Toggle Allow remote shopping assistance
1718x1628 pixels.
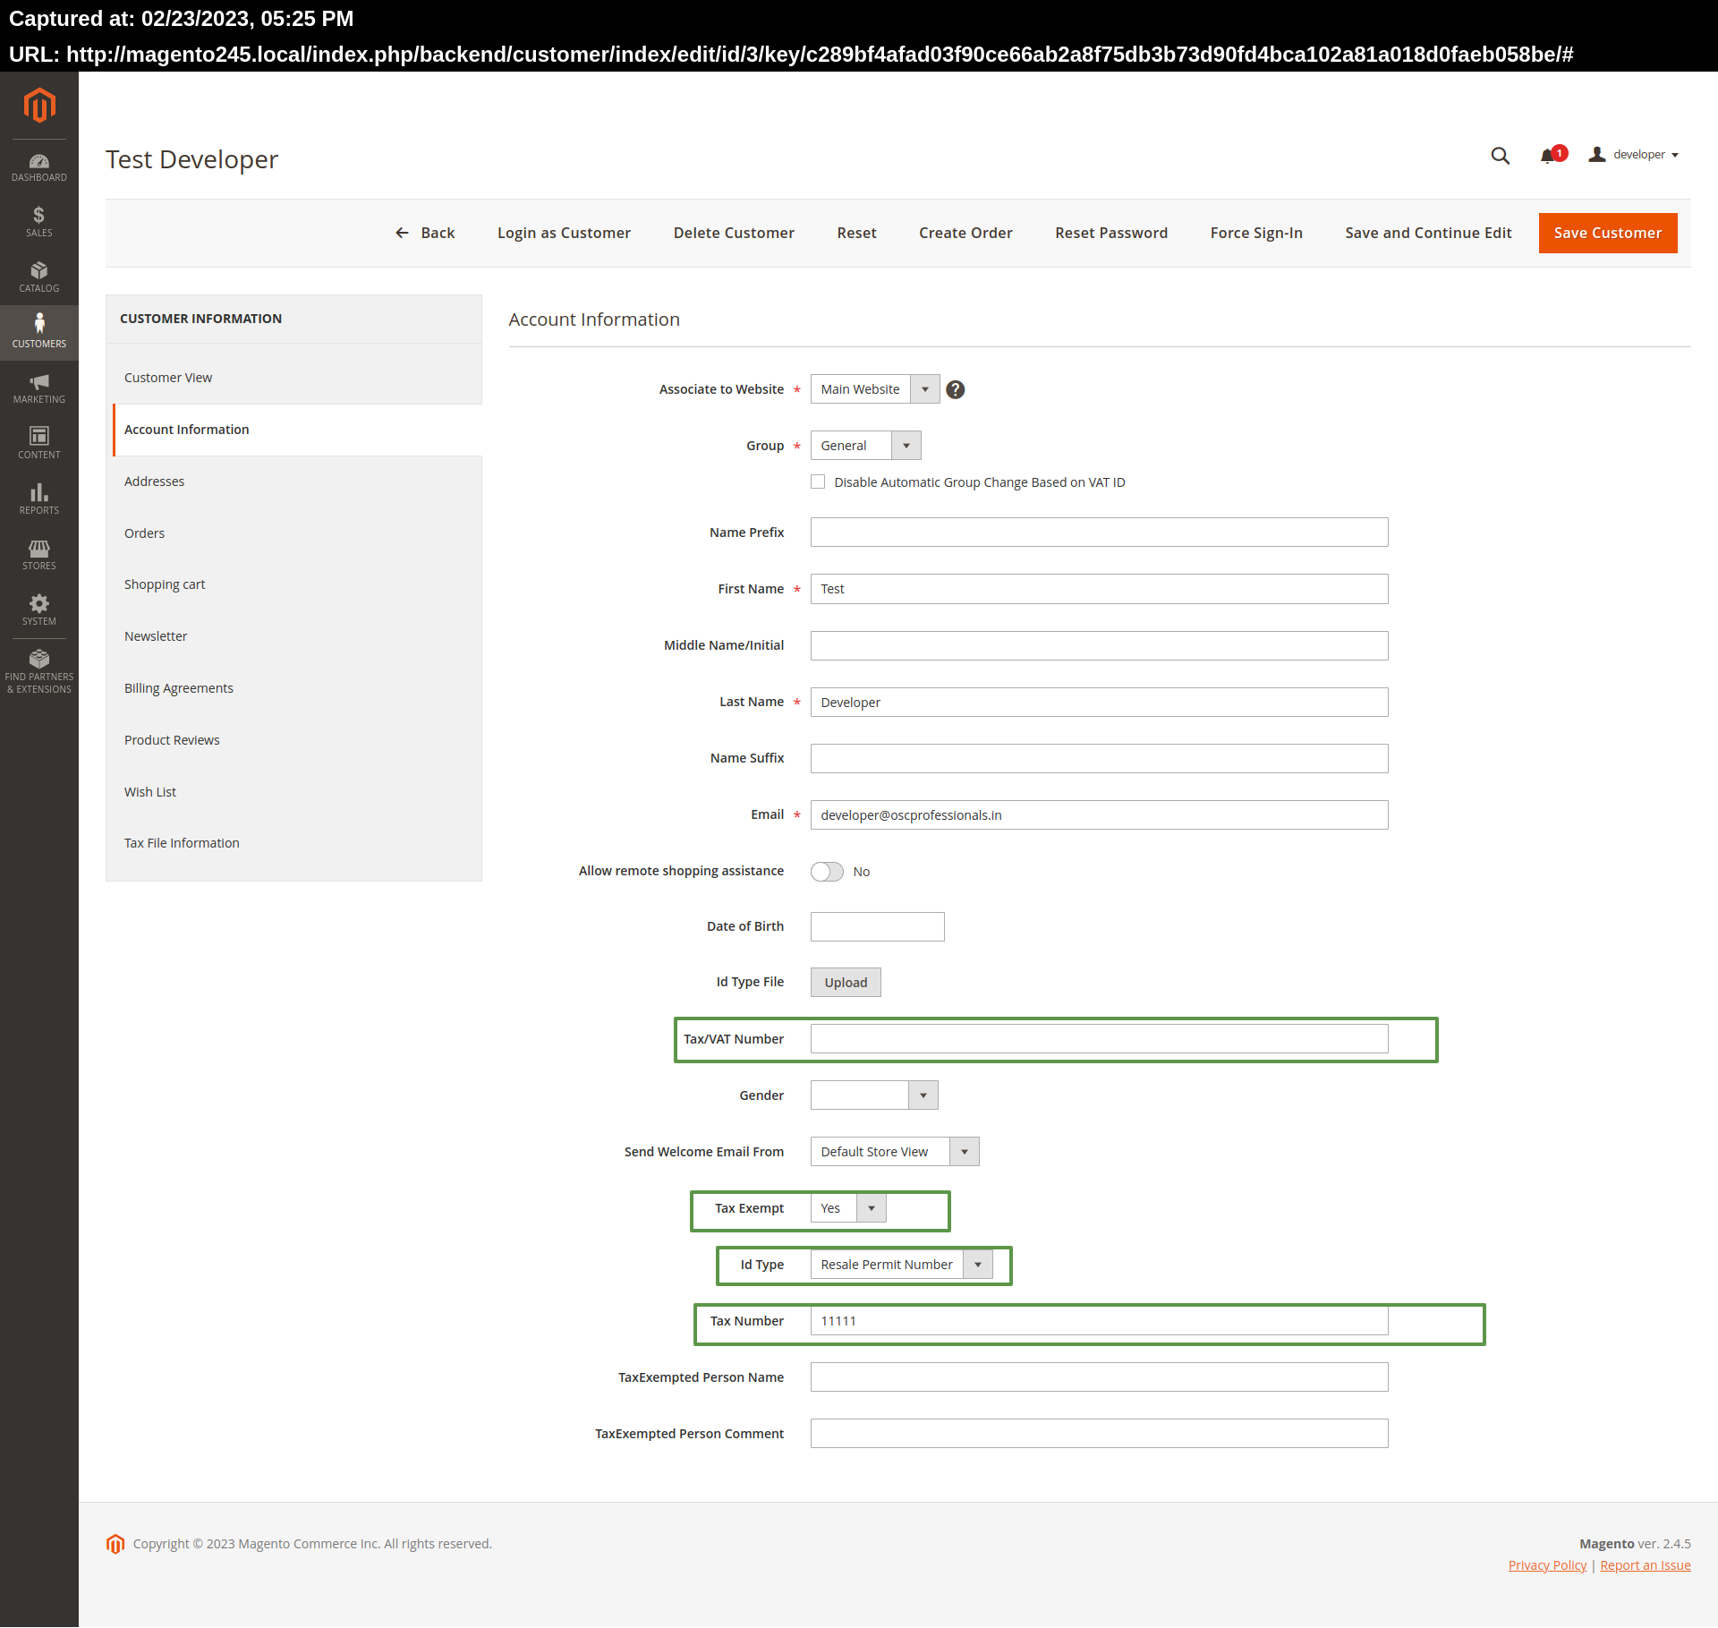pos(826,871)
